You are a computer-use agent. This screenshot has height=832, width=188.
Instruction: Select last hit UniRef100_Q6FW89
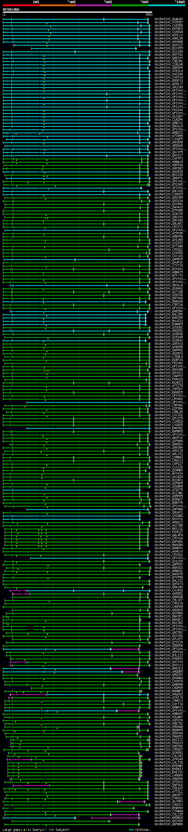click(169, 824)
